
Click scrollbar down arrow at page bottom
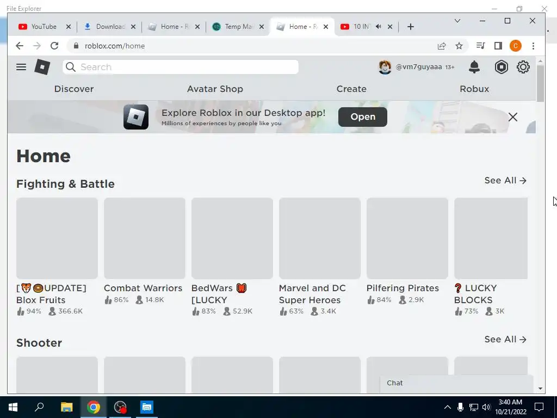540,389
